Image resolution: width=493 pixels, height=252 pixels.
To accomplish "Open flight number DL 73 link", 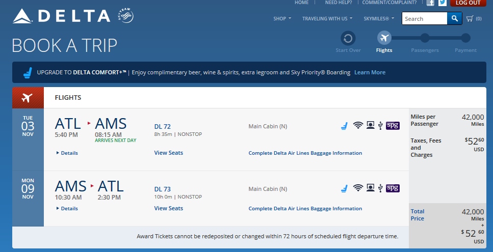I will 163,189.
